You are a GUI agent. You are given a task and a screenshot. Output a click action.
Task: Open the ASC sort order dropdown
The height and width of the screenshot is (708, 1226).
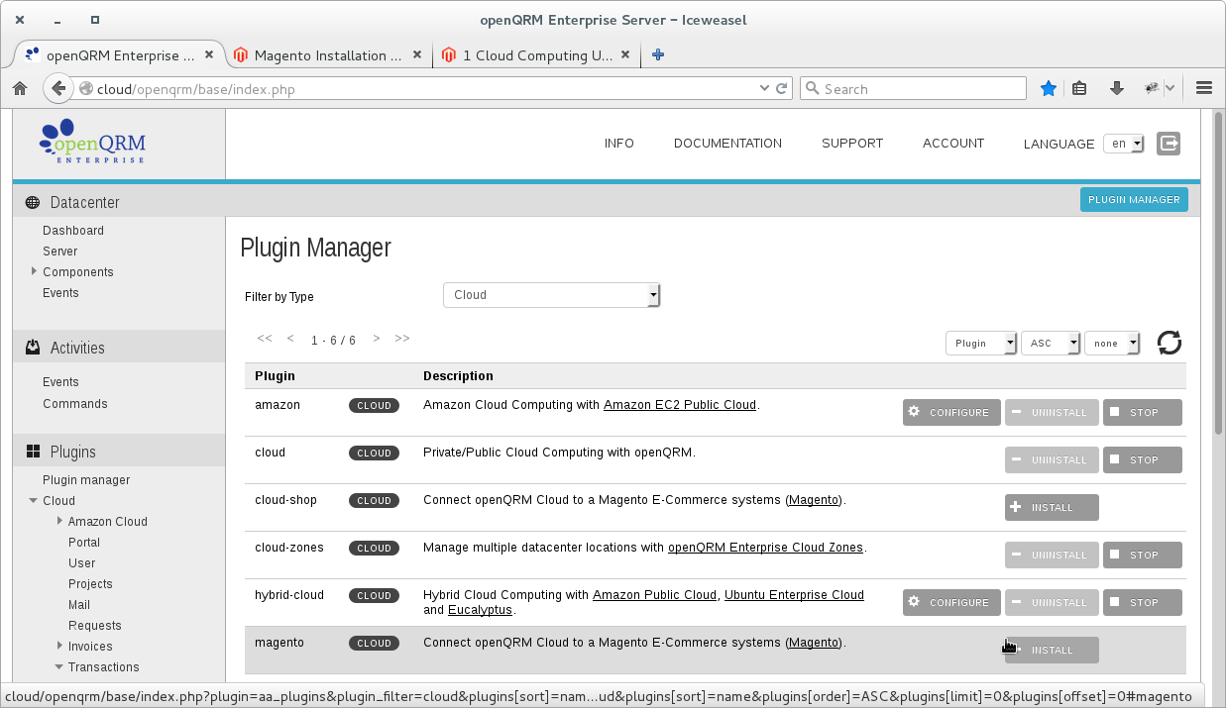coord(1051,343)
